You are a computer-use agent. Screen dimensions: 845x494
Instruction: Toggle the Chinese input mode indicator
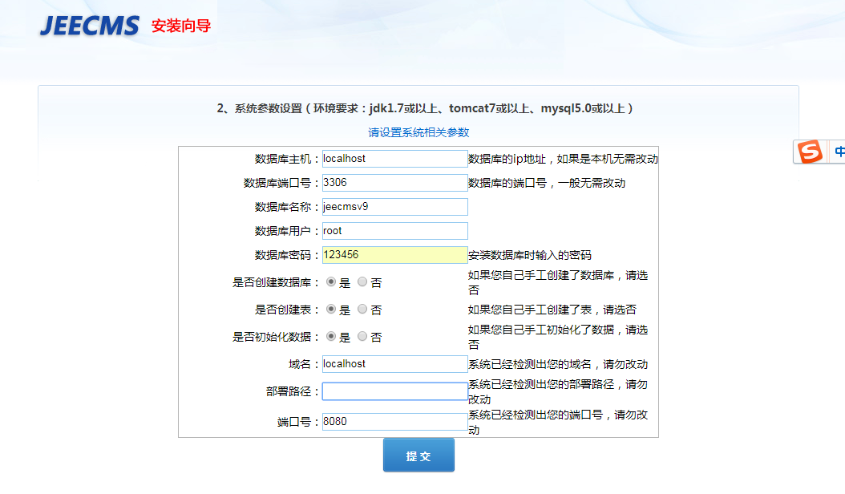pyautogui.click(x=839, y=152)
